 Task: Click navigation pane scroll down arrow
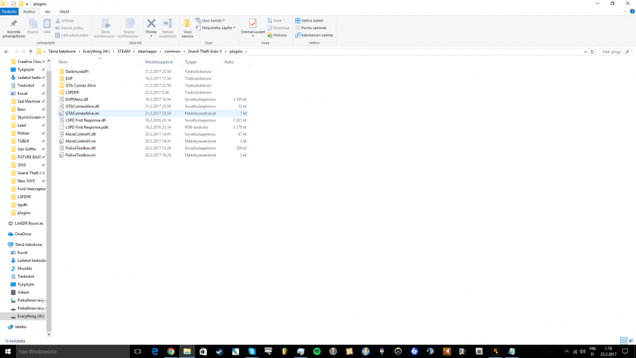(x=49, y=334)
